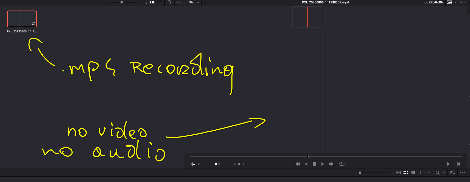Go to first frame
This screenshot has width=470, height=182.
pyautogui.click(x=297, y=164)
